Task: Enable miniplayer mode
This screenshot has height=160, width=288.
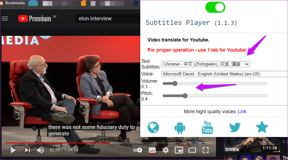Action: point(179,150)
